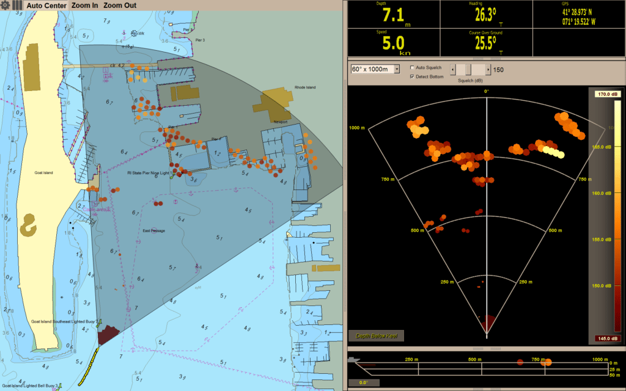The height and width of the screenshot is (391, 626).
Task: Click the squelch slider left arrow
Action: click(x=453, y=70)
